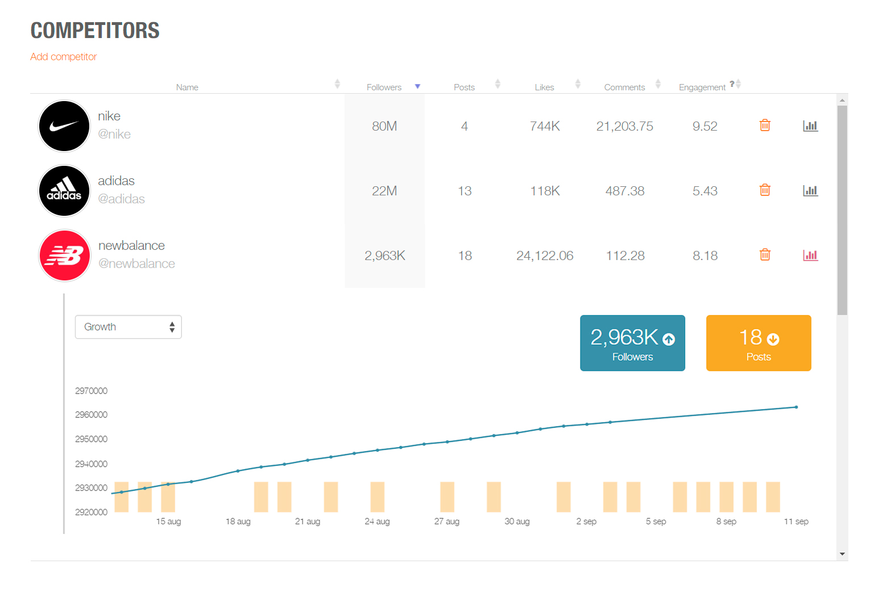
Task: Delete the newbalance competitor with trash icon
Action: (765, 255)
